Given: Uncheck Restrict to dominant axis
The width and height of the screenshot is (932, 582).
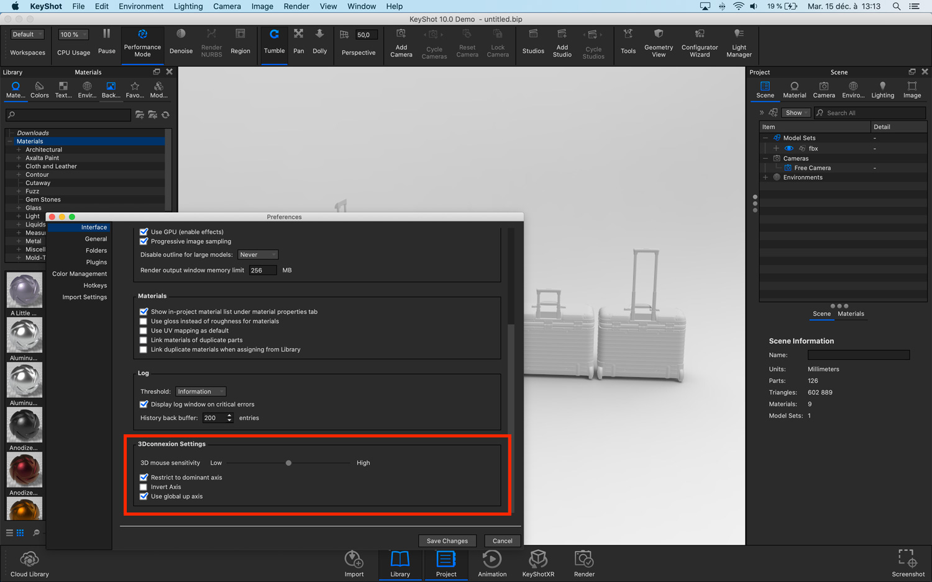Looking at the screenshot, I should [144, 477].
